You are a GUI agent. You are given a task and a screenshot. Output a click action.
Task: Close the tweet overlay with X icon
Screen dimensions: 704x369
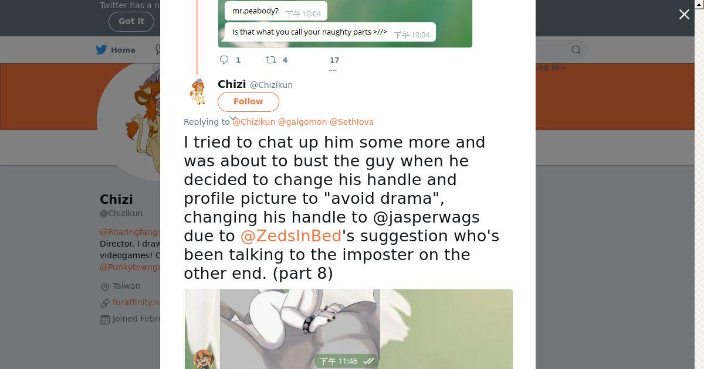tap(684, 15)
